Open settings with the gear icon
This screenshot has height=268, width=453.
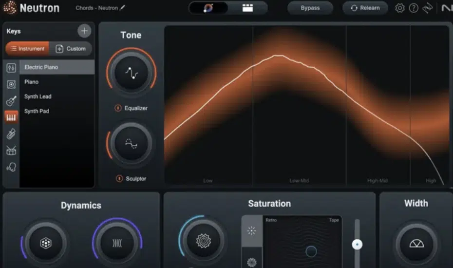click(400, 8)
